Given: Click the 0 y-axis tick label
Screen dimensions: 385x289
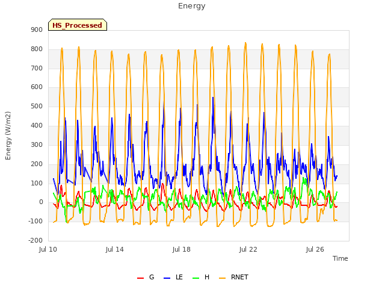Looking at the screenshot, I should click(41, 202).
